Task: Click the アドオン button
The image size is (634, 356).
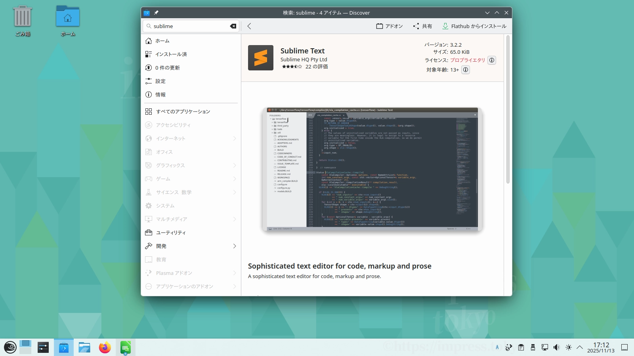Action: (390, 26)
